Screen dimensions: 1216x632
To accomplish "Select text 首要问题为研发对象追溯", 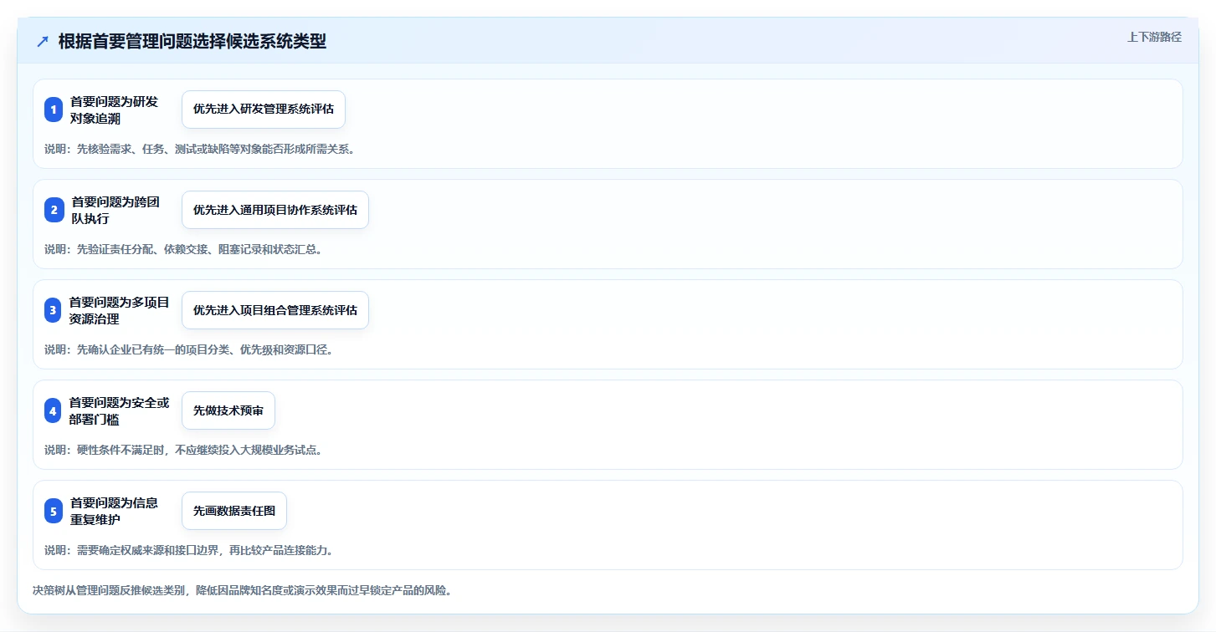I will [114, 110].
